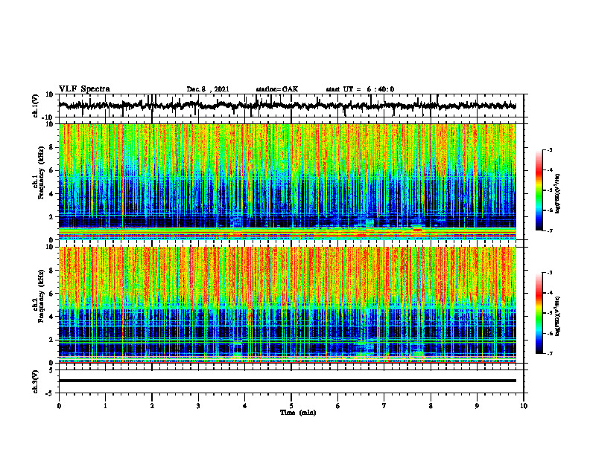This screenshot has width=590, height=455.
Task: Click the ch.1 spectrogram panel
Action: coord(287,181)
